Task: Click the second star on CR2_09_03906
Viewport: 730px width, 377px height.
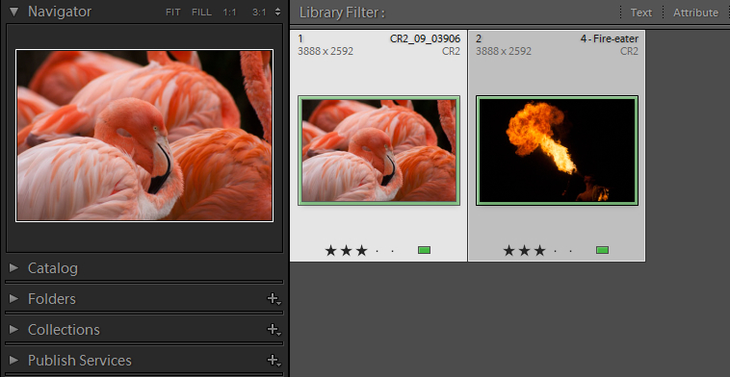Action: tap(346, 251)
